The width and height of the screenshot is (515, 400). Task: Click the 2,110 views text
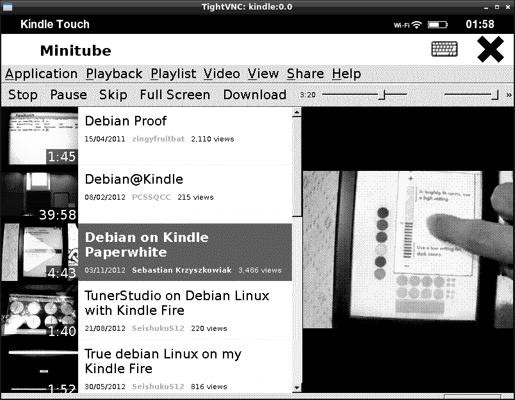pos(213,139)
